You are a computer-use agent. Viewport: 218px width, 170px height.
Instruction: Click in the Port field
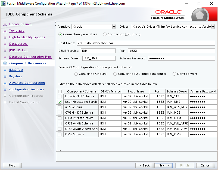tap(172, 51)
